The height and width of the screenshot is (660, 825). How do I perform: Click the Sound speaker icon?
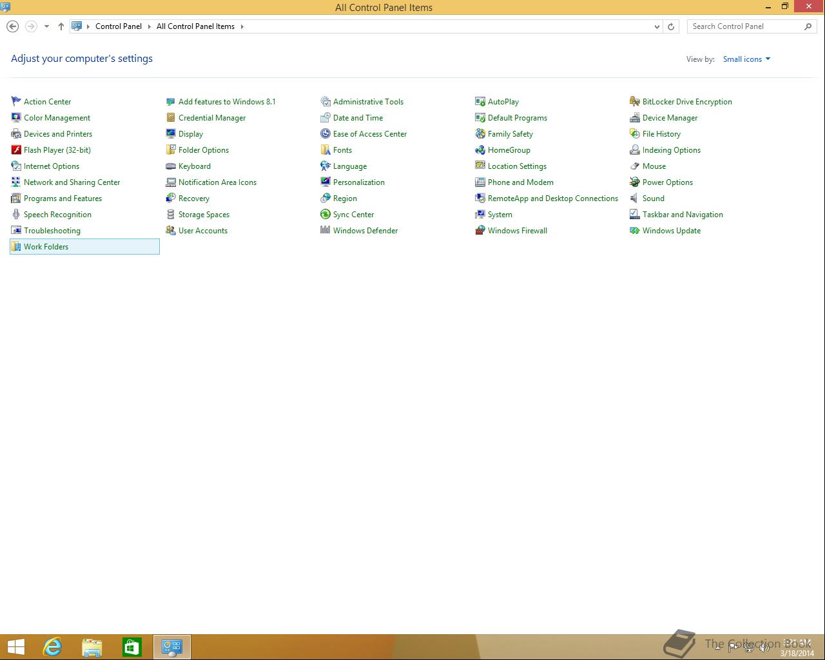pyautogui.click(x=635, y=198)
